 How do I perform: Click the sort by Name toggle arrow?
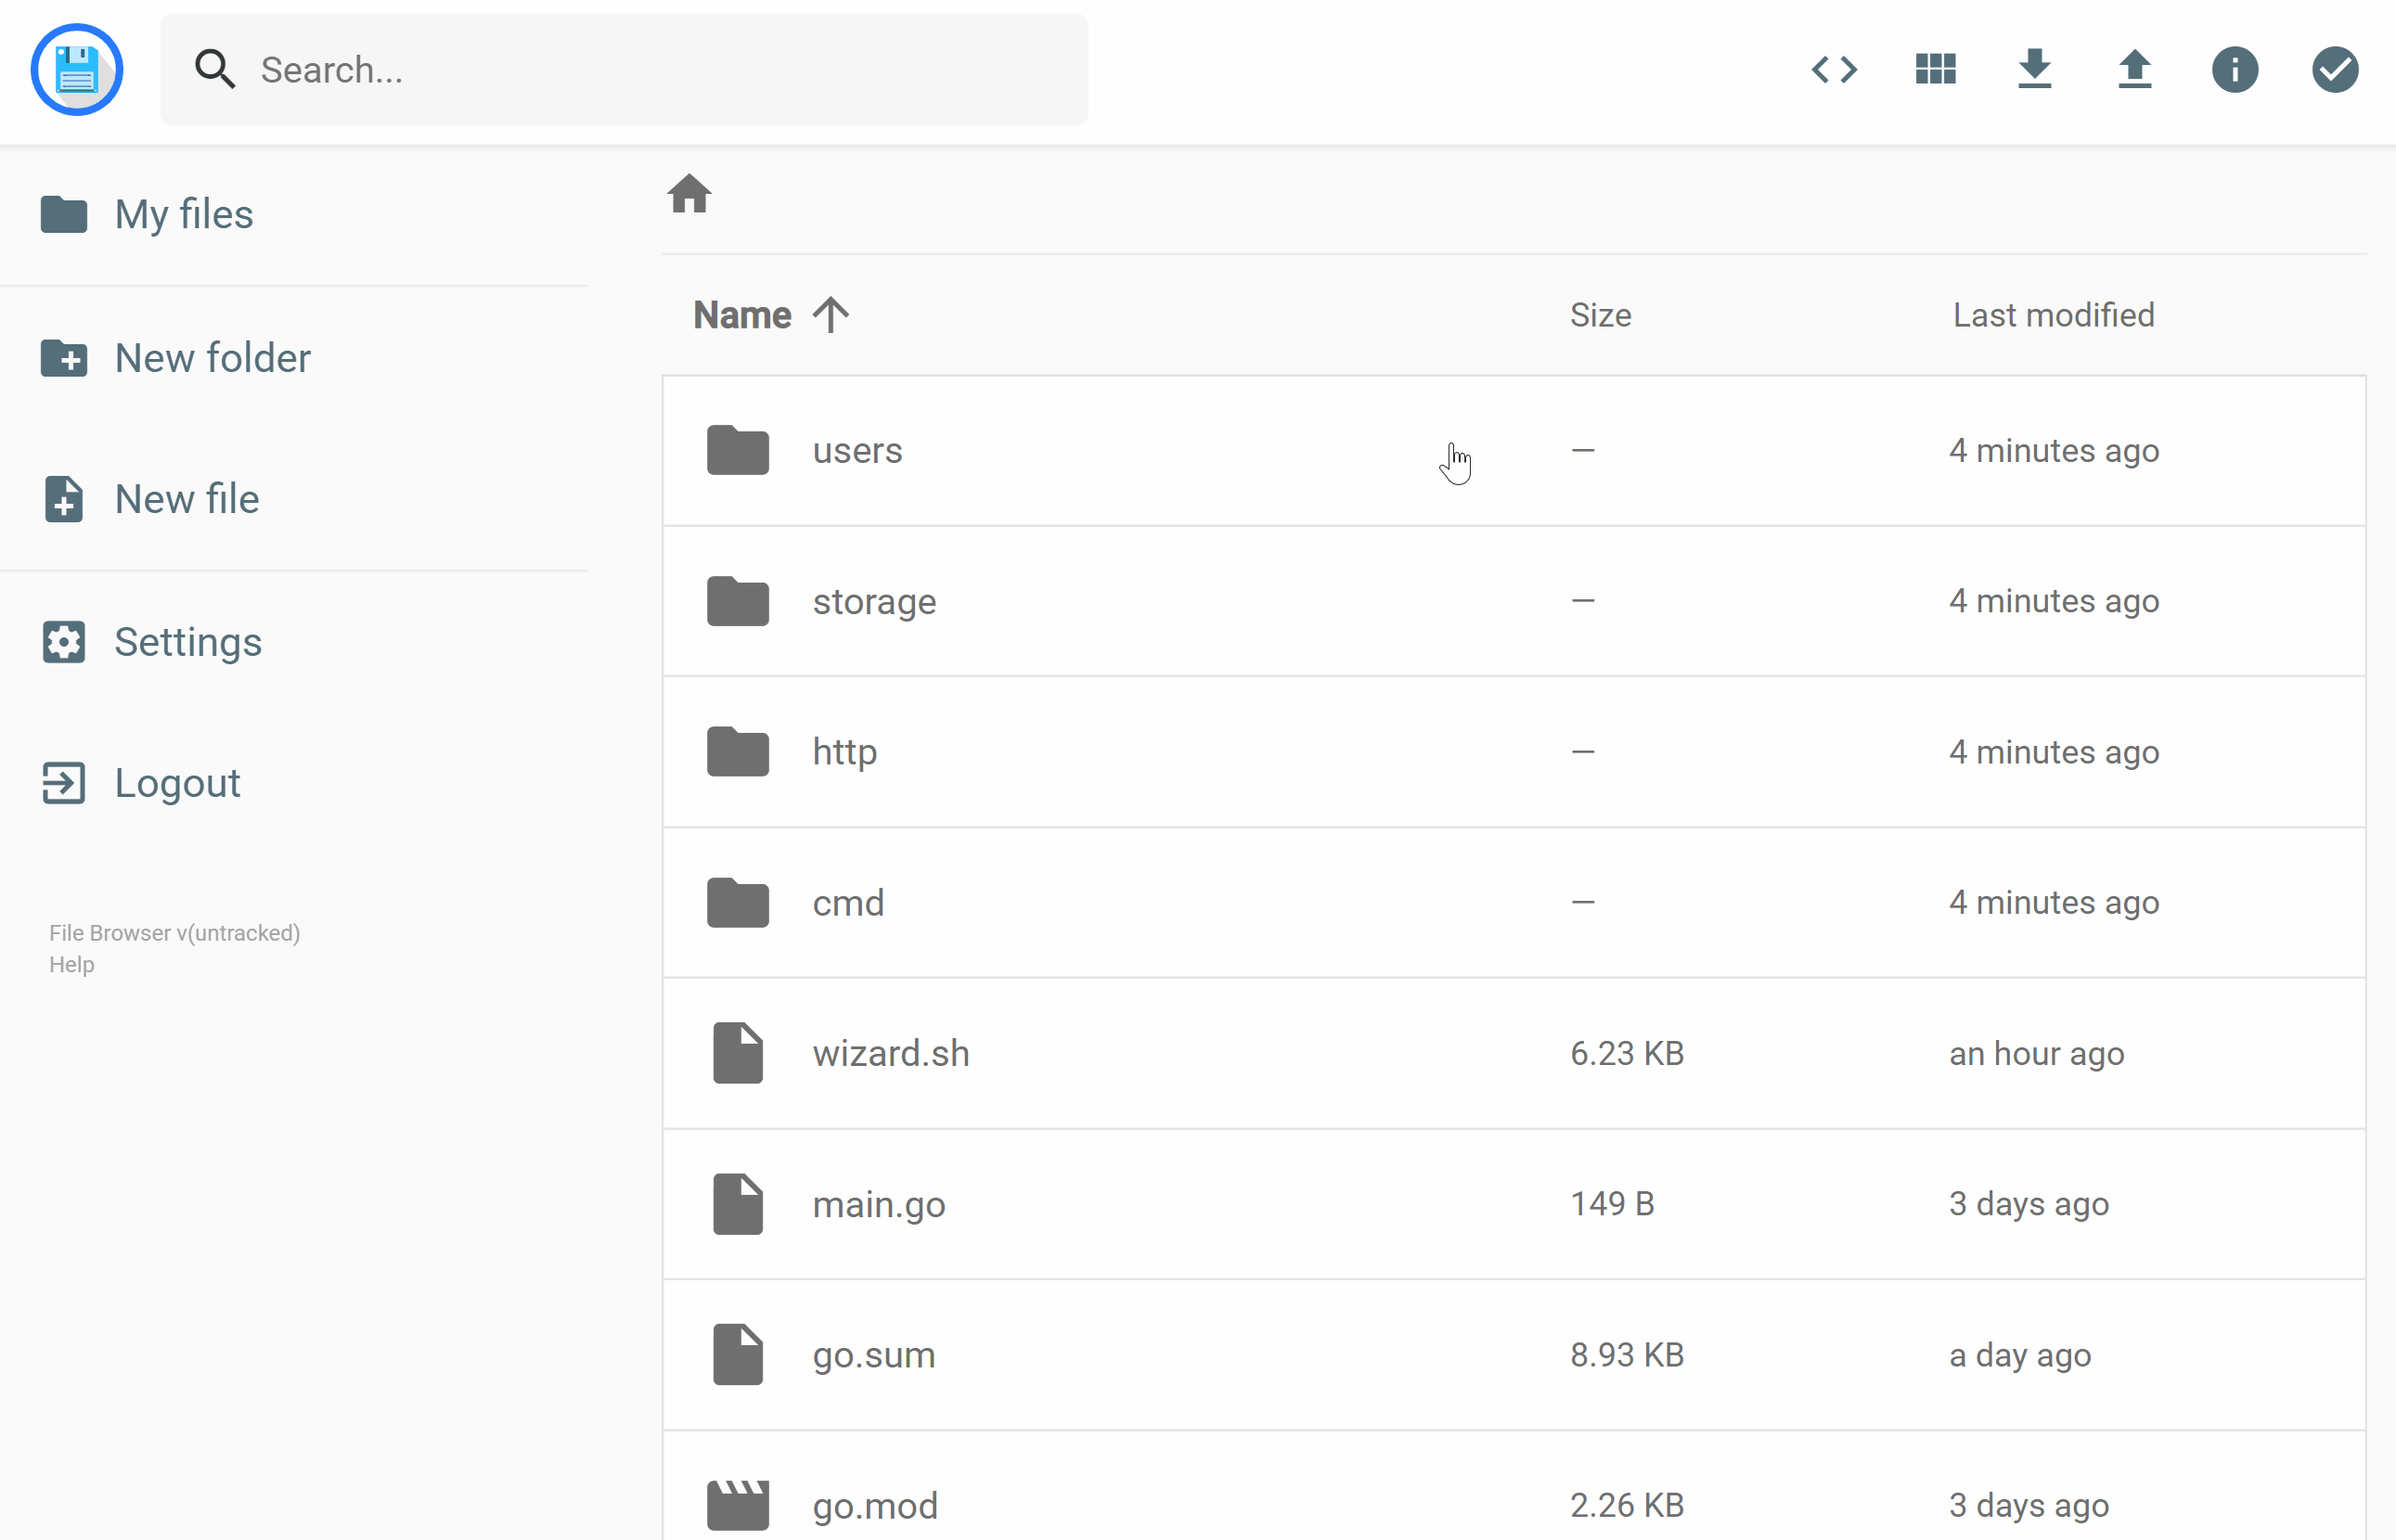[830, 314]
